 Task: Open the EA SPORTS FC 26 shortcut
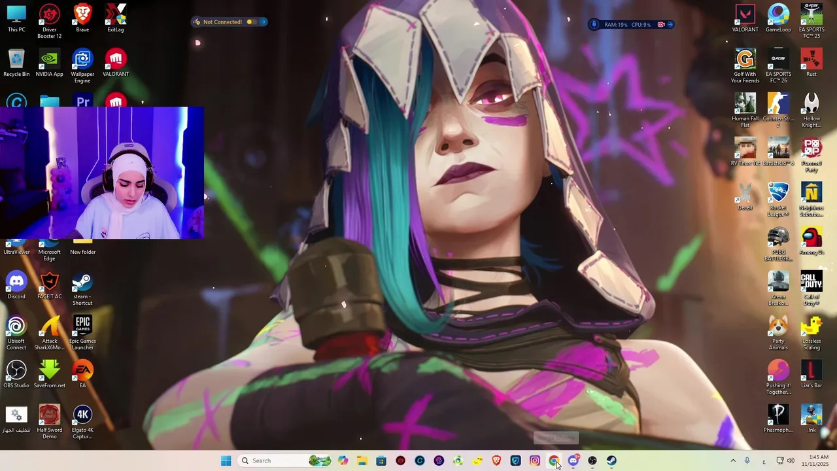coord(778,65)
